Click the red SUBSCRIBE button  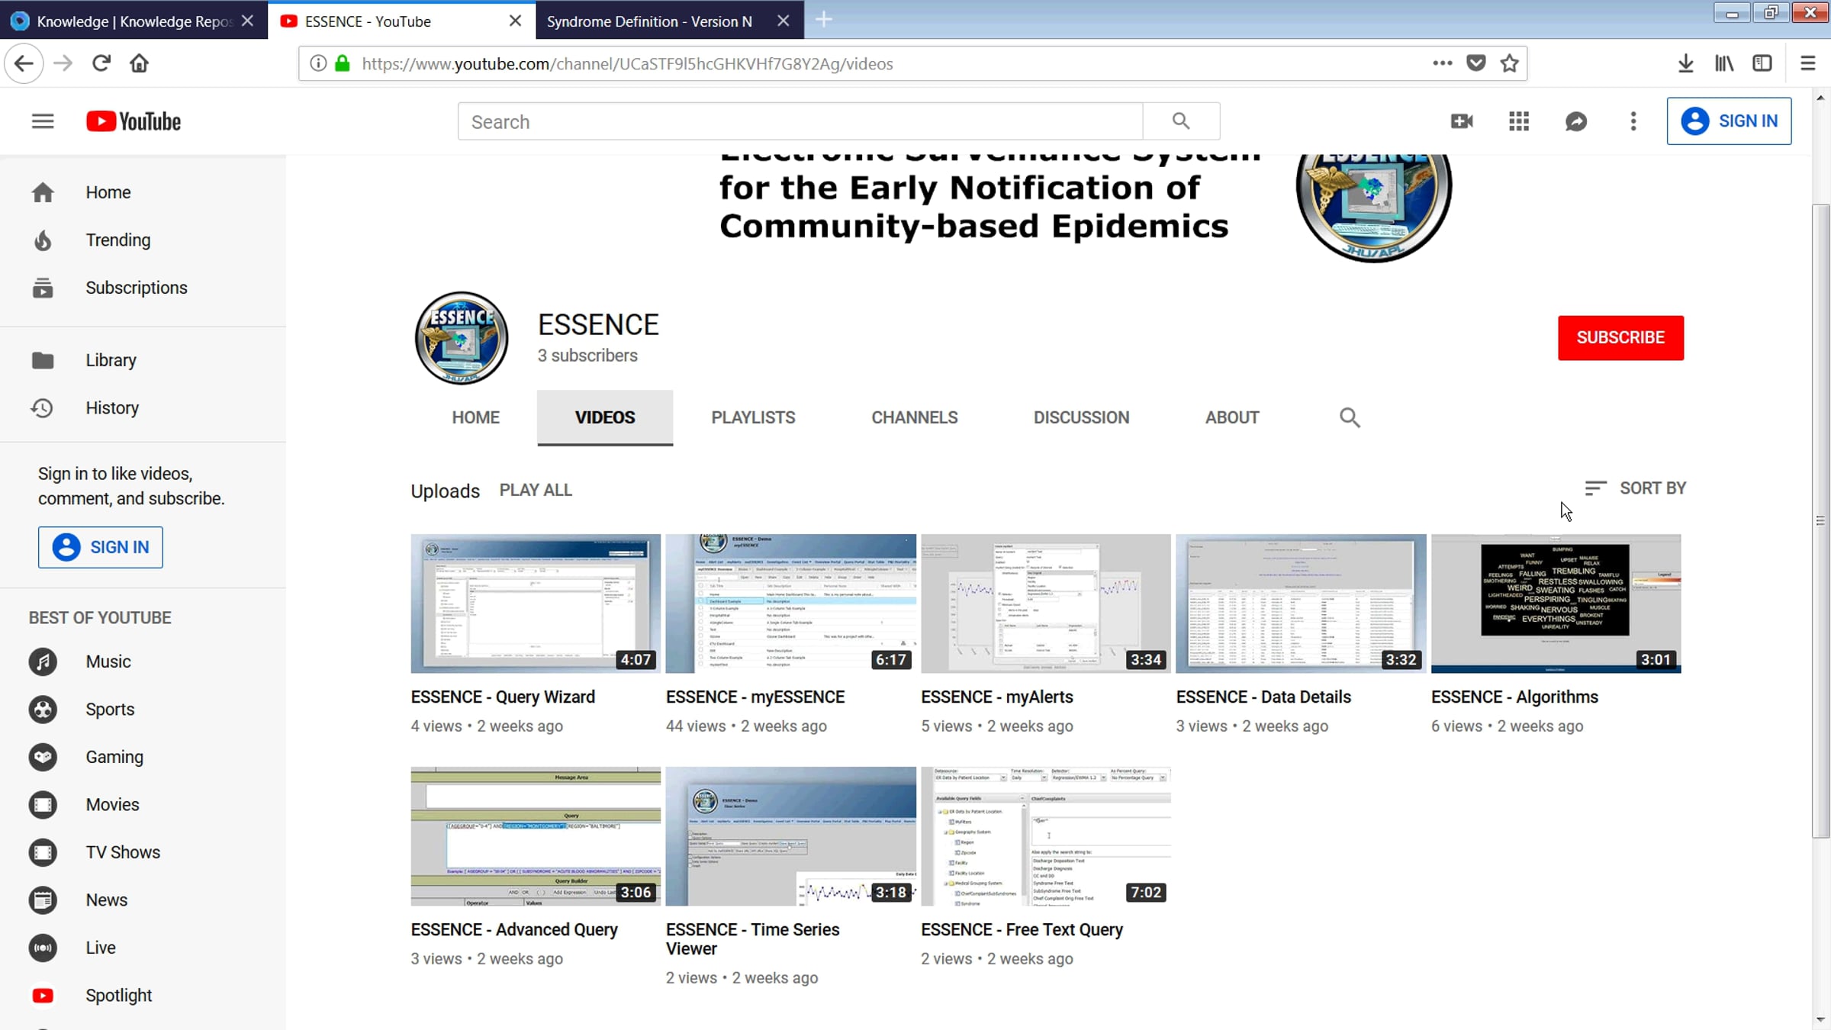pos(1620,337)
